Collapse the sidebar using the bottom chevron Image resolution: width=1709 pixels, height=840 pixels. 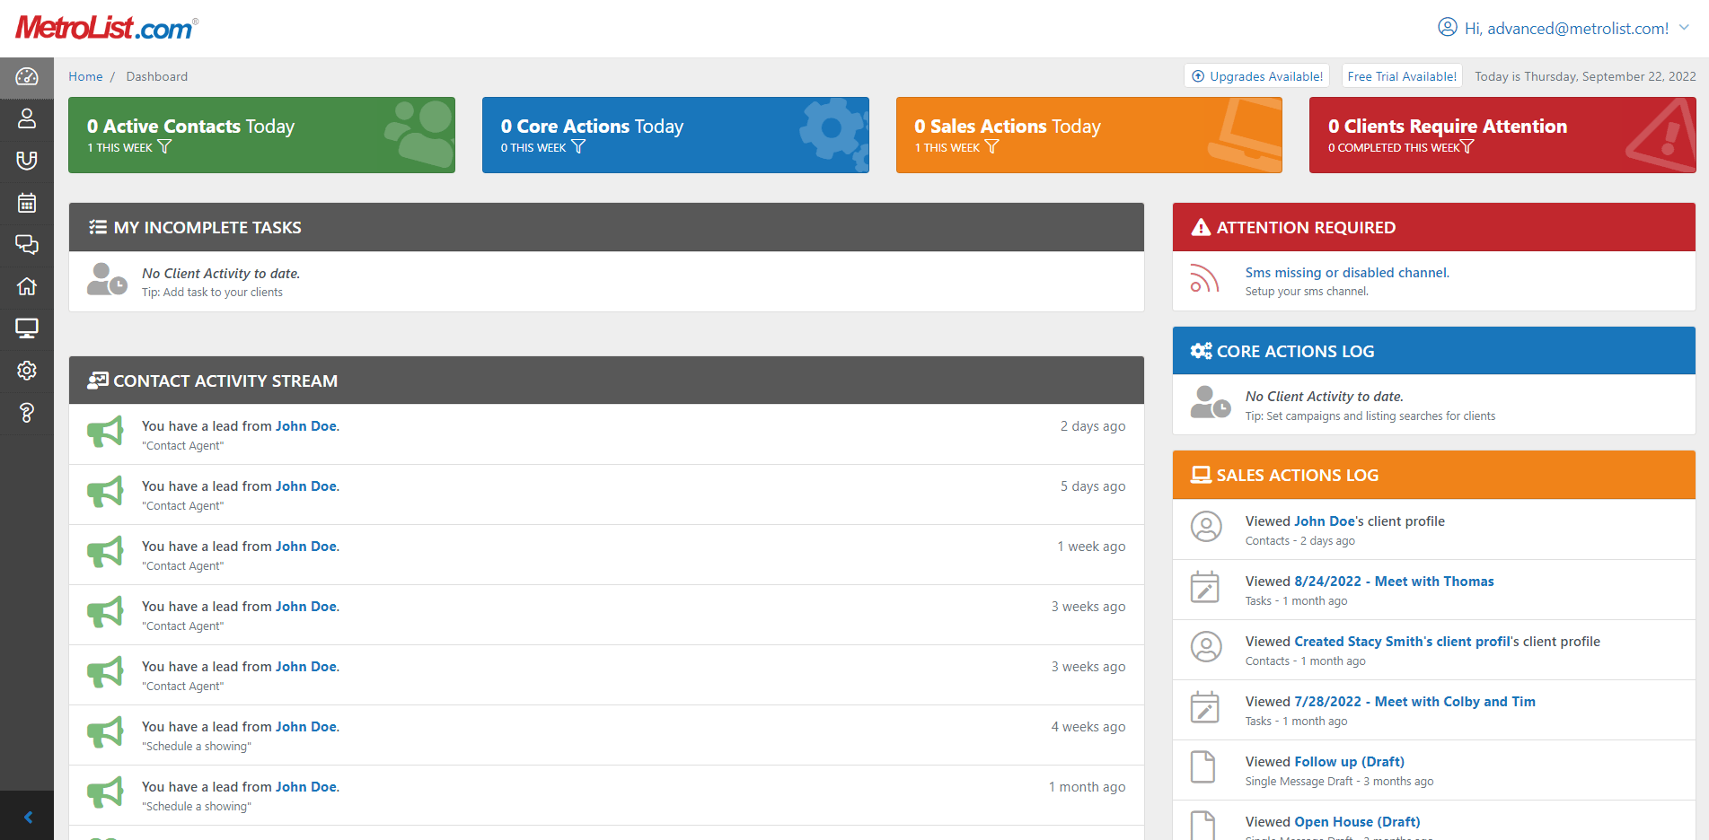pos(26,816)
